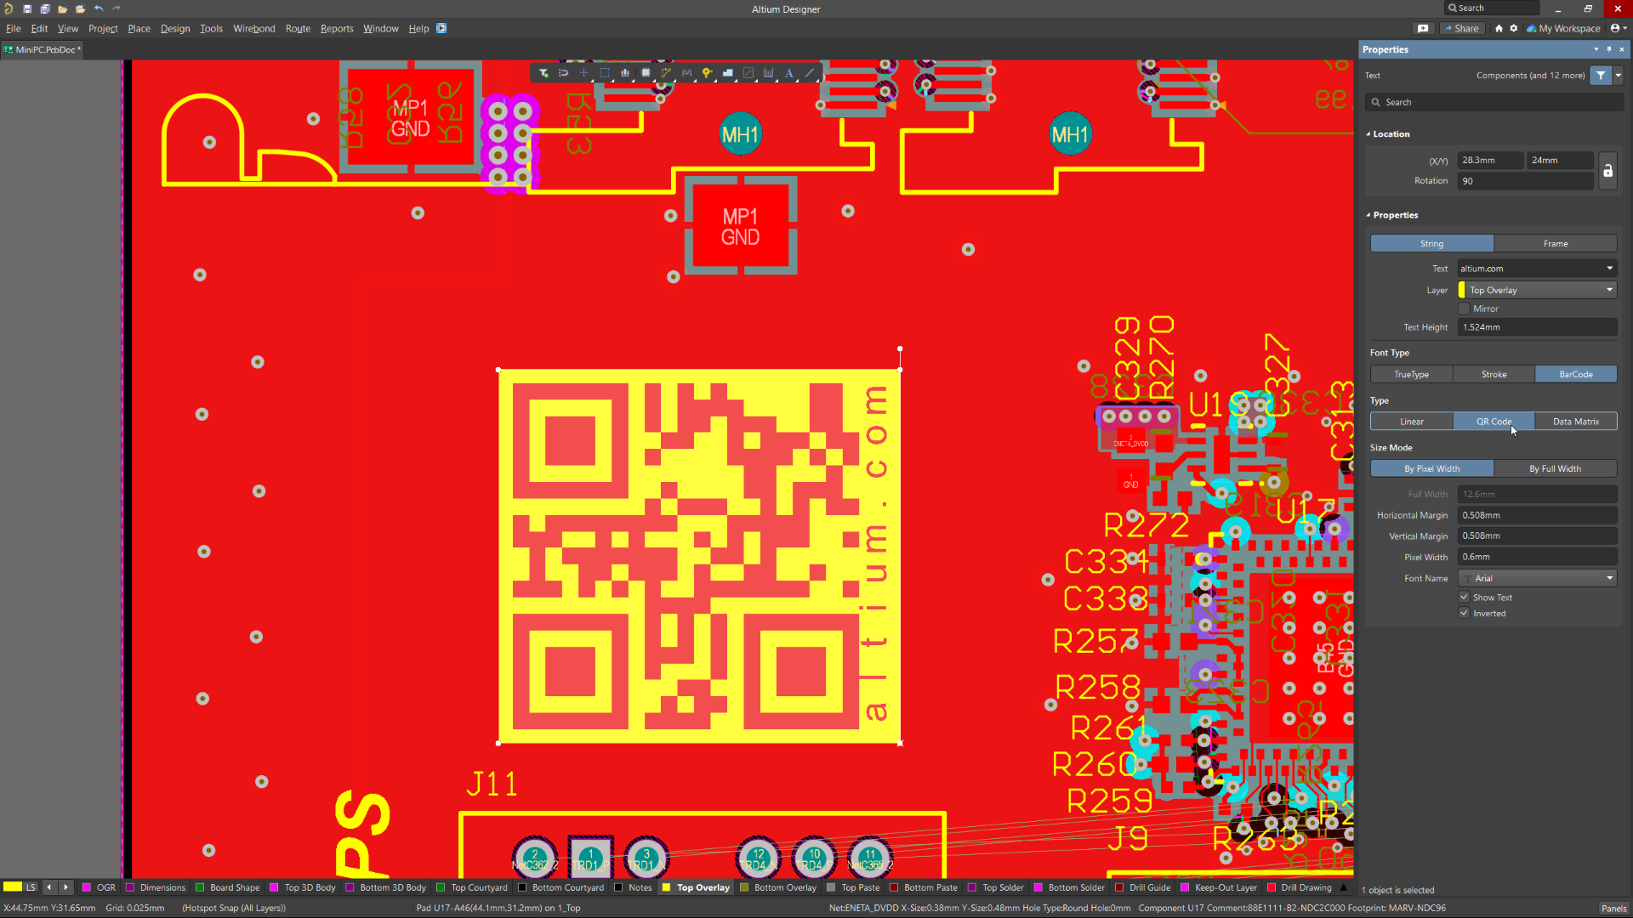Pin the Properties panel

[1609, 49]
